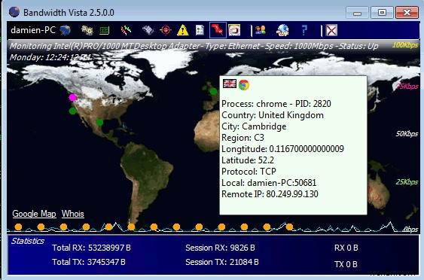This screenshot has width=424, height=280.
Task: Select the magenta connection dot on the map
Action: 72,97
